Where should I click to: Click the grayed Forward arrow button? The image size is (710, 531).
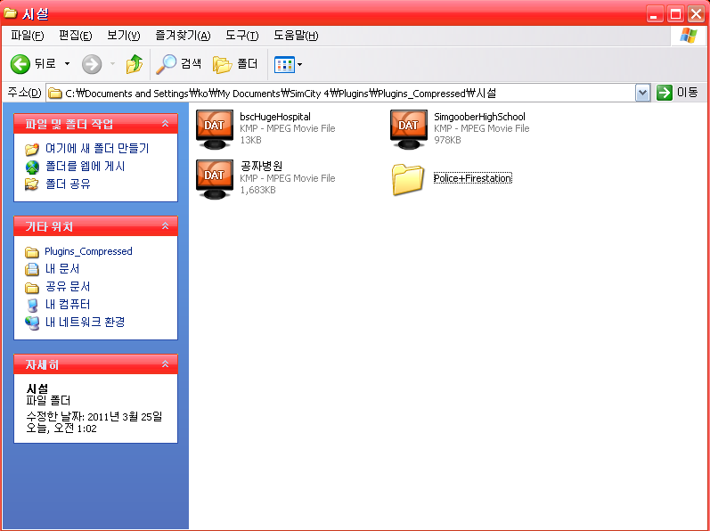tap(92, 64)
